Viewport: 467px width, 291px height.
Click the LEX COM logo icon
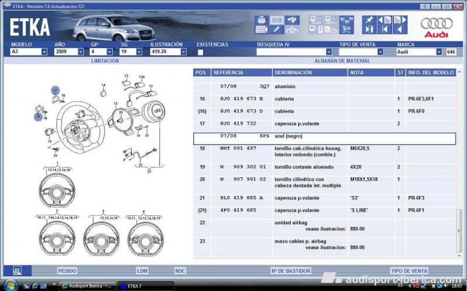(18, 271)
